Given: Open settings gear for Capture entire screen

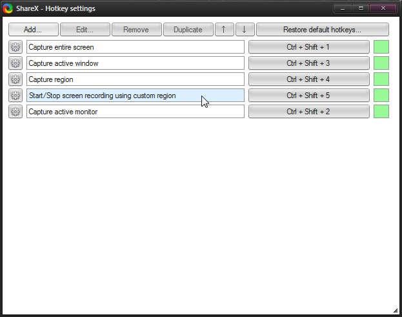Looking at the screenshot, I should 15,47.
